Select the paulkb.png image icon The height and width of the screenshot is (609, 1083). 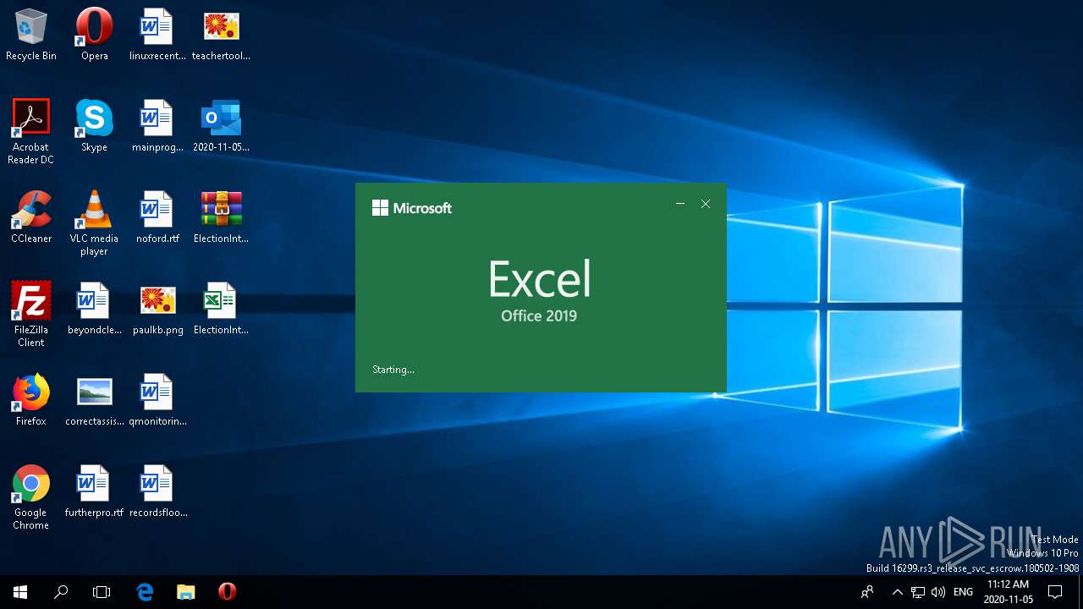(157, 309)
